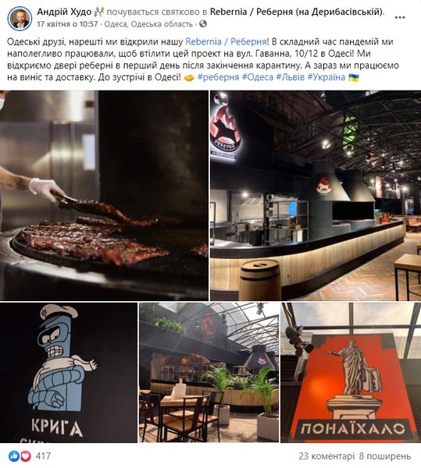Open Андрій Худо's profile picture
Screen dimensions: 421x468
pos(20,19)
